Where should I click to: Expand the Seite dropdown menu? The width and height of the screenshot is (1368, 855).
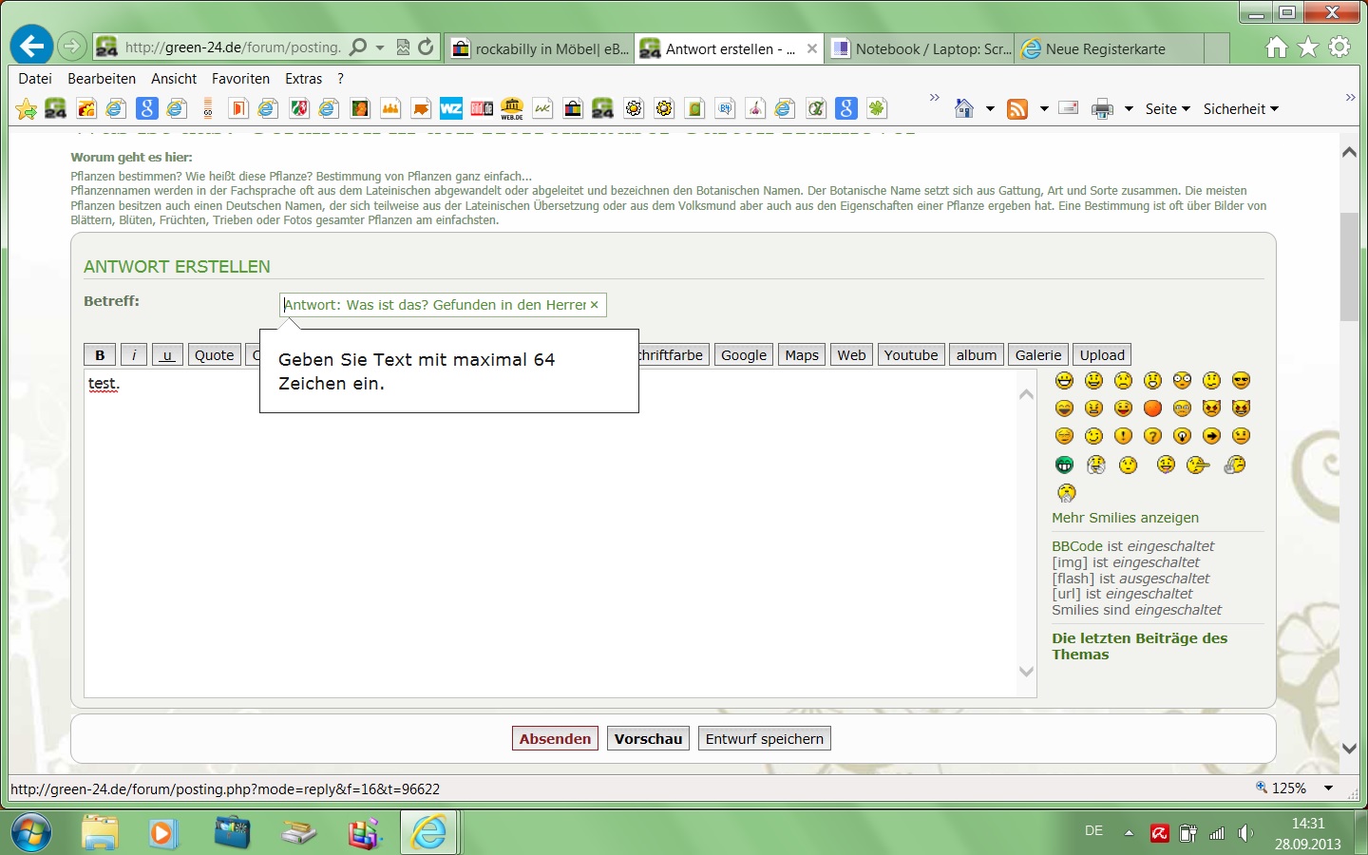click(x=1168, y=109)
